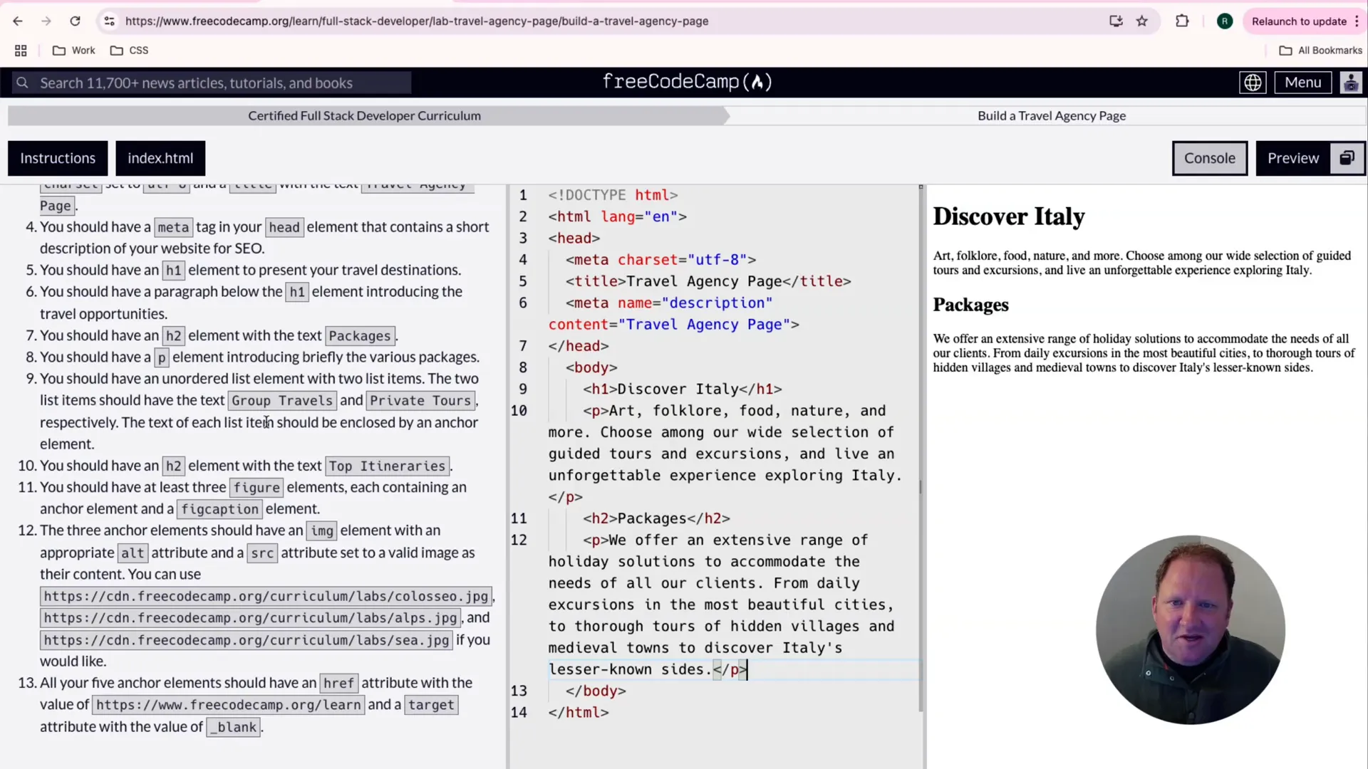Click the sea.jpg URL in instructions
This screenshot has width=1368, height=769.
247,640
